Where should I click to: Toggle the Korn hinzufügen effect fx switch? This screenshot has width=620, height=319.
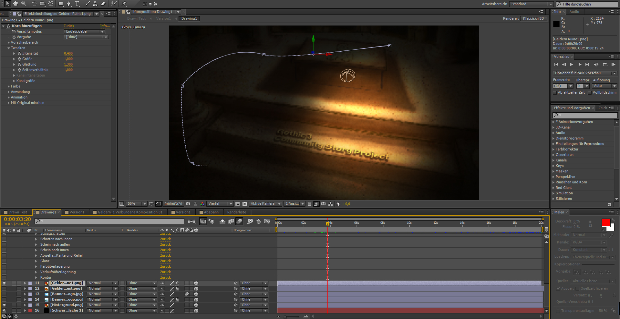coord(8,26)
